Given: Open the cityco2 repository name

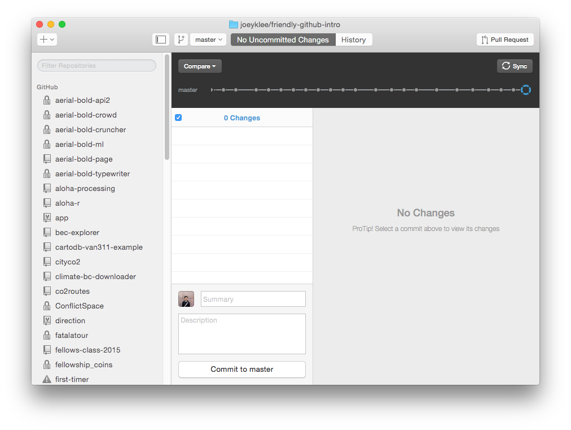Looking at the screenshot, I should [68, 262].
